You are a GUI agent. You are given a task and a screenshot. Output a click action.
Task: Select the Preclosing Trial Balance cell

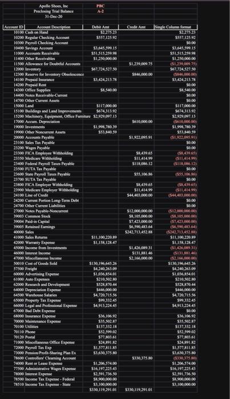point(54,11)
